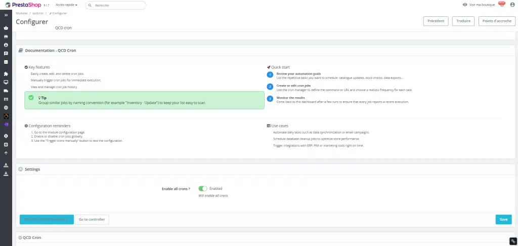Open Catalog via store sidebar icon
This screenshot has width=518, height=246.
[6, 36]
